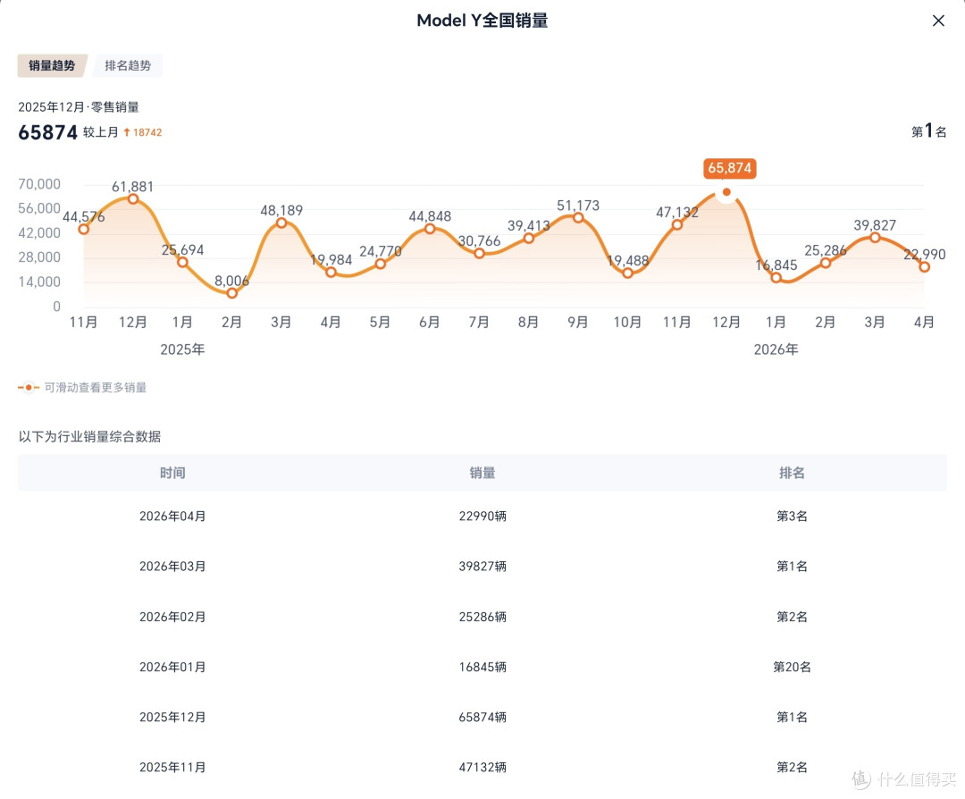Click the 时间 column header
The image size is (965, 799).
(x=172, y=473)
